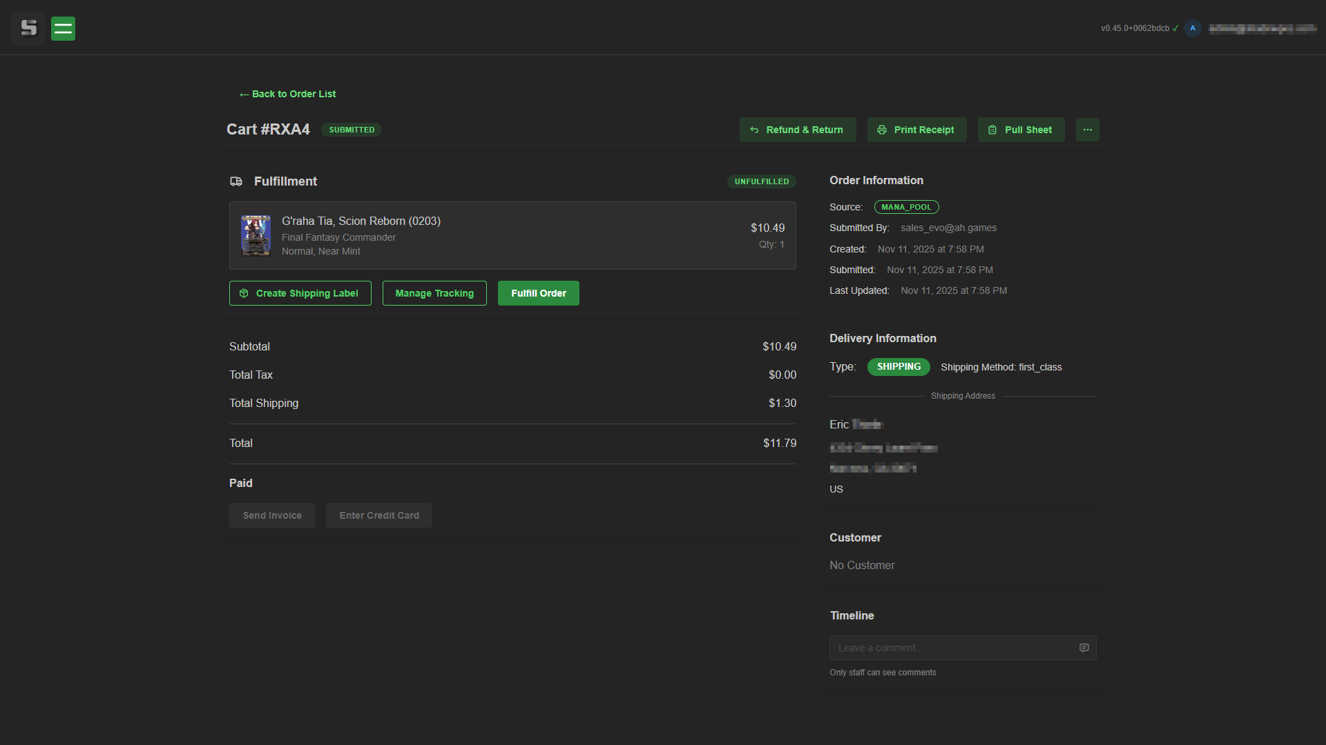Click the SHIPPING delivery type badge
The image size is (1326, 745).
pos(898,366)
